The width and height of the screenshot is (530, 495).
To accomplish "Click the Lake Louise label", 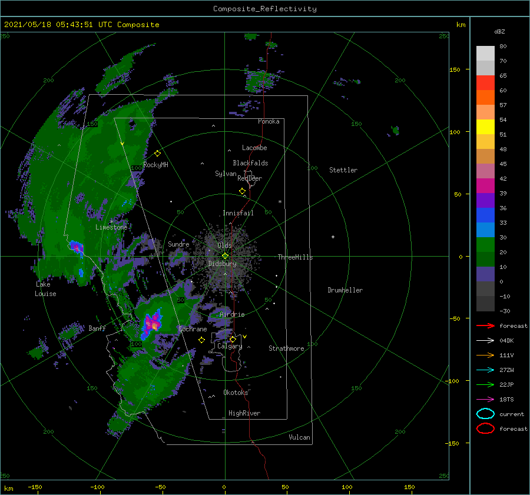I will tap(45, 289).
